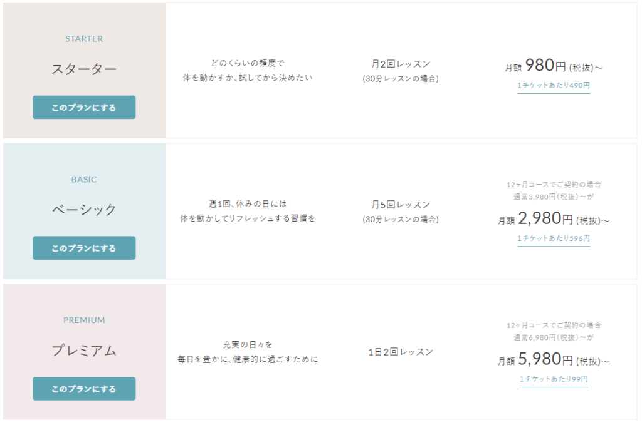Click the 1日2回レッスン lesson count text
The image size is (642, 425).
pyautogui.click(x=401, y=352)
